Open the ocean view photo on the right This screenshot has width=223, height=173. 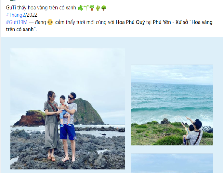pos(172,105)
